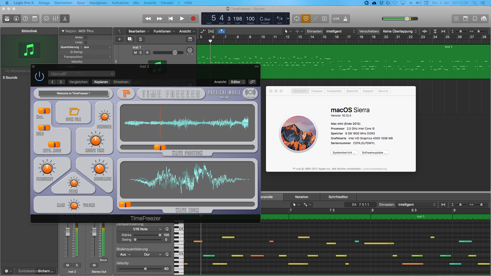Image resolution: width=491 pixels, height=276 pixels.
Task: Open the Aufnahme menu
Action: (120, 3)
